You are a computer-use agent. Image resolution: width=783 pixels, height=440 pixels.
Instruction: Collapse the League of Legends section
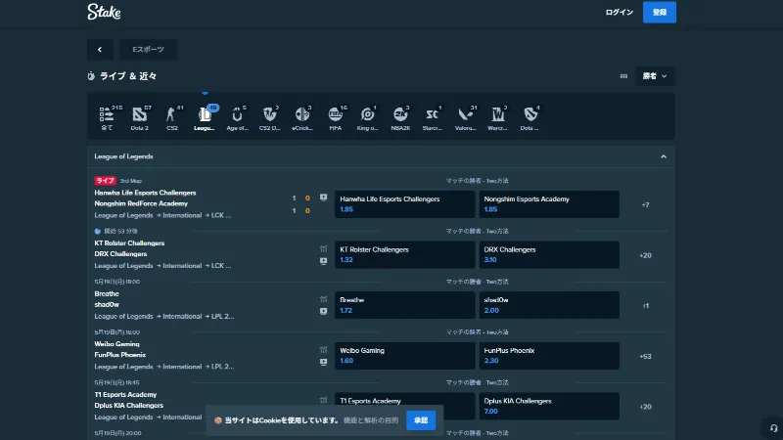click(664, 156)
